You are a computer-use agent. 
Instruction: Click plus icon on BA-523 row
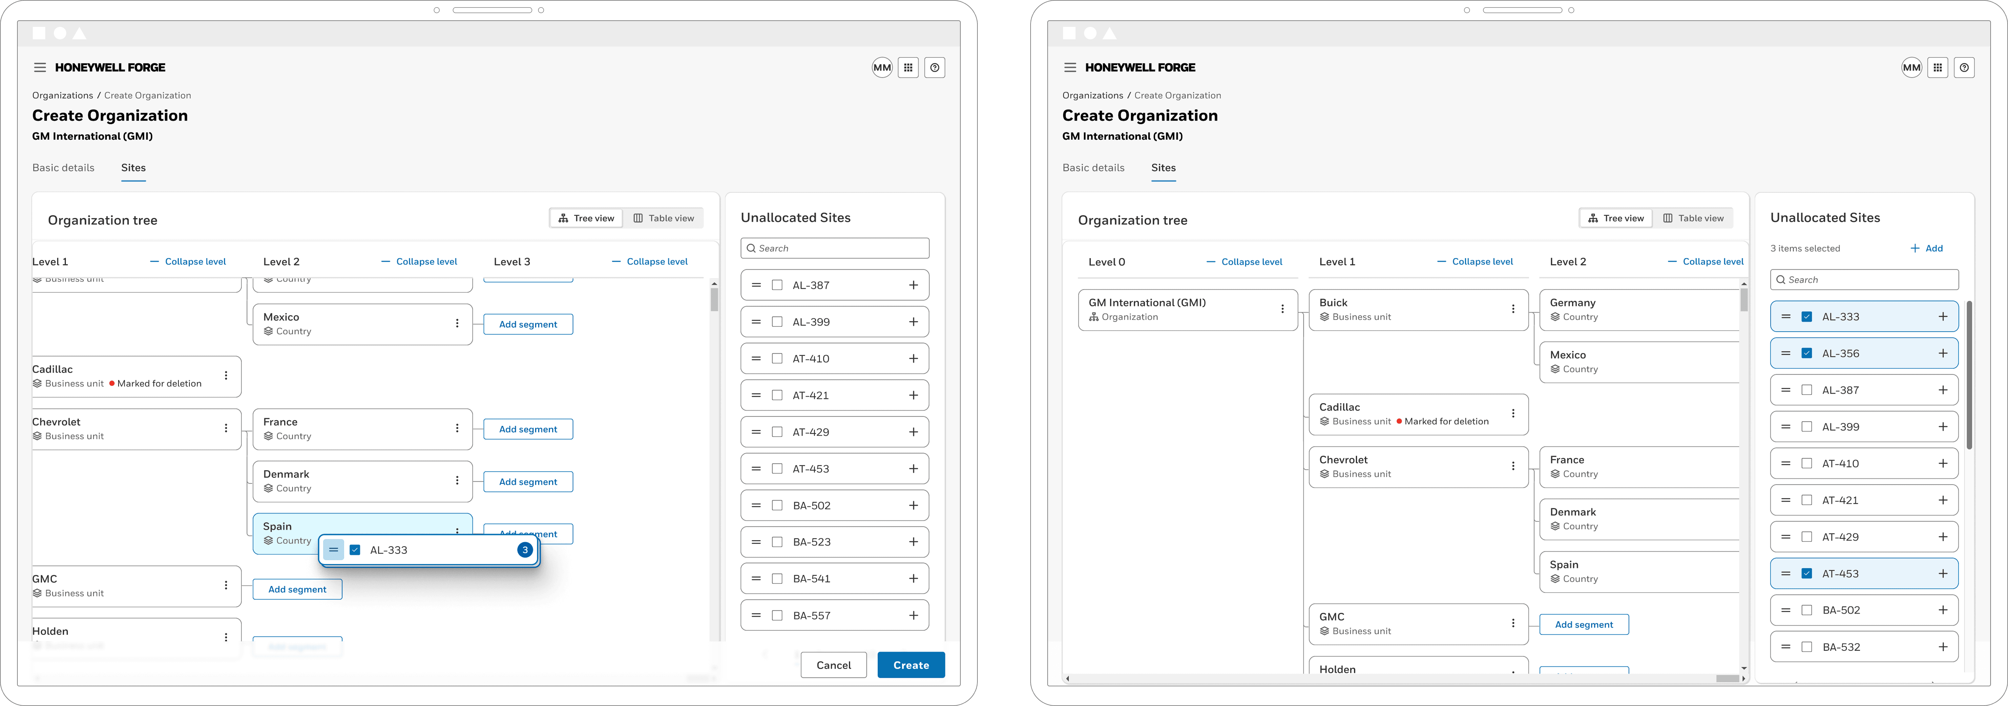[x=913, y=542]
